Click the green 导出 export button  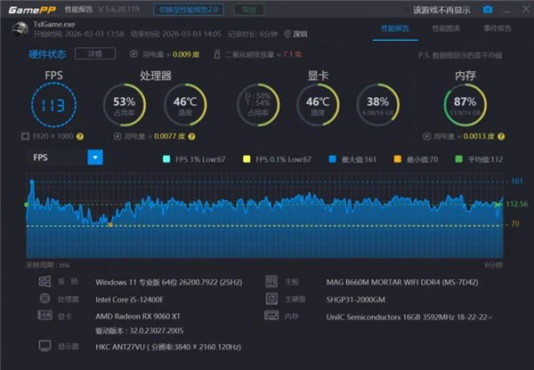coord(249,10)
